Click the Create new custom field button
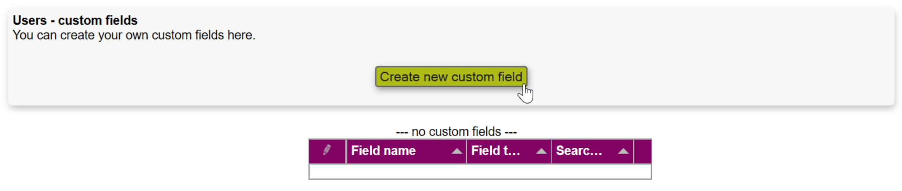The height and width of the screenshot is (191, 902). 451,77
